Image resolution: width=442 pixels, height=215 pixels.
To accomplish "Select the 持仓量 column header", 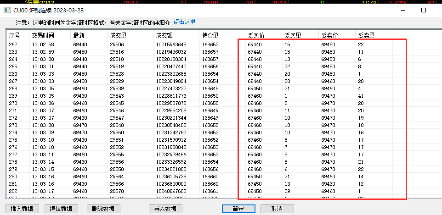I will click(x=210, y=35).
